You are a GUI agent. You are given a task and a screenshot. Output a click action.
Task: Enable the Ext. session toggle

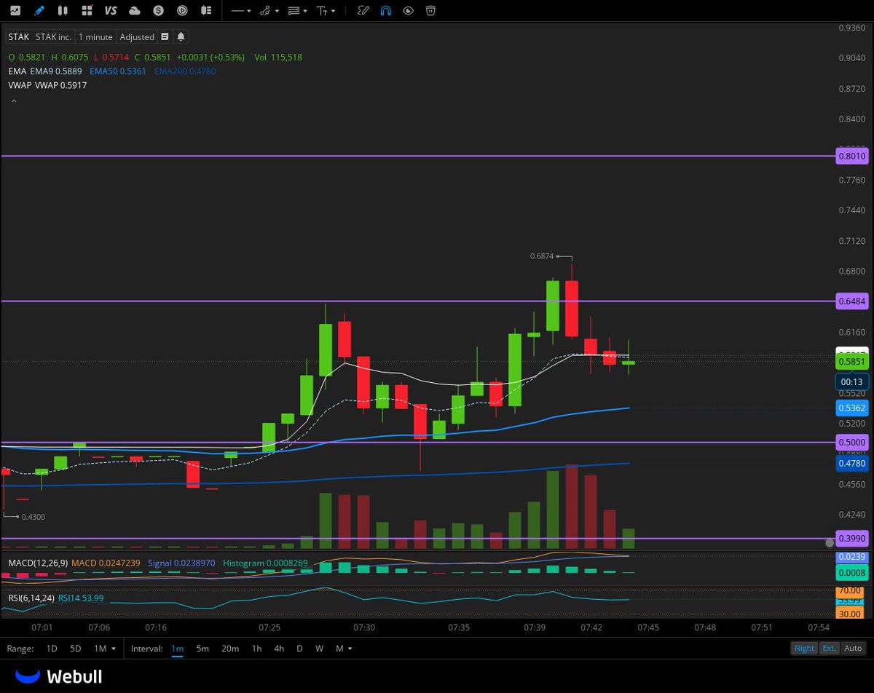[x=829, y=647]
